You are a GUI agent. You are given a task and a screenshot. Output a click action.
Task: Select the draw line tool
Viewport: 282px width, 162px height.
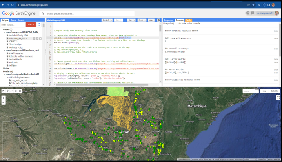[x=12, y=91]
